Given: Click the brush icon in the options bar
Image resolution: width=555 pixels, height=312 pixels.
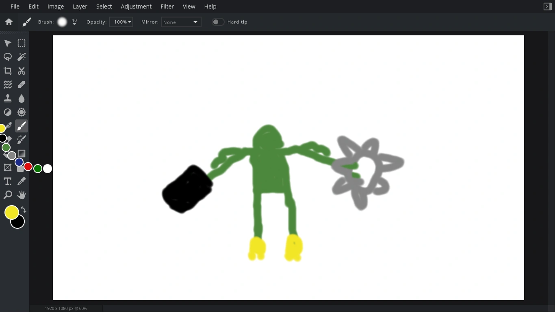Looking at the screenshot, I should coord(27,22).
